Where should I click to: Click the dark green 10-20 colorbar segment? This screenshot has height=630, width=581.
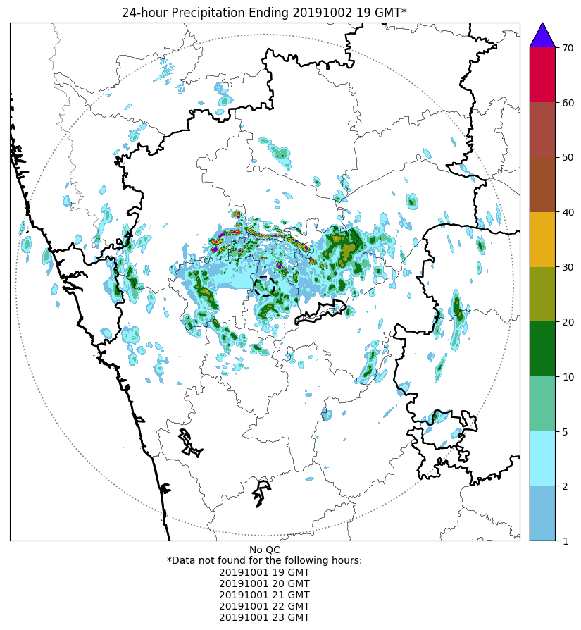click(542, 349)
